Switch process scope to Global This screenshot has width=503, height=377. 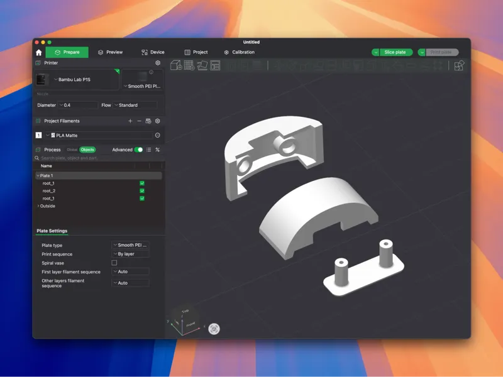[x=72, y=150]
